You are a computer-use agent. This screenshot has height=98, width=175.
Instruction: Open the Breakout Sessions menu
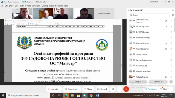click(x=56, y=6)
